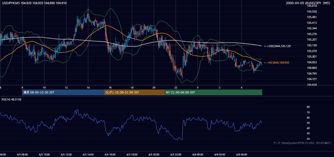The image size is (334, 157).
Task: Click hour label 18 under the price chart
Action: [x=132, y=87]
